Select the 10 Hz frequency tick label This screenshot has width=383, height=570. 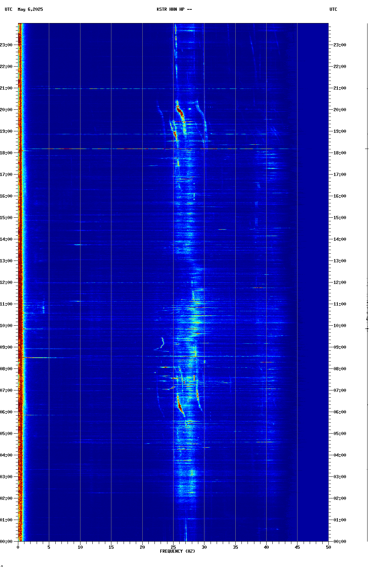(x=80, y=547)
